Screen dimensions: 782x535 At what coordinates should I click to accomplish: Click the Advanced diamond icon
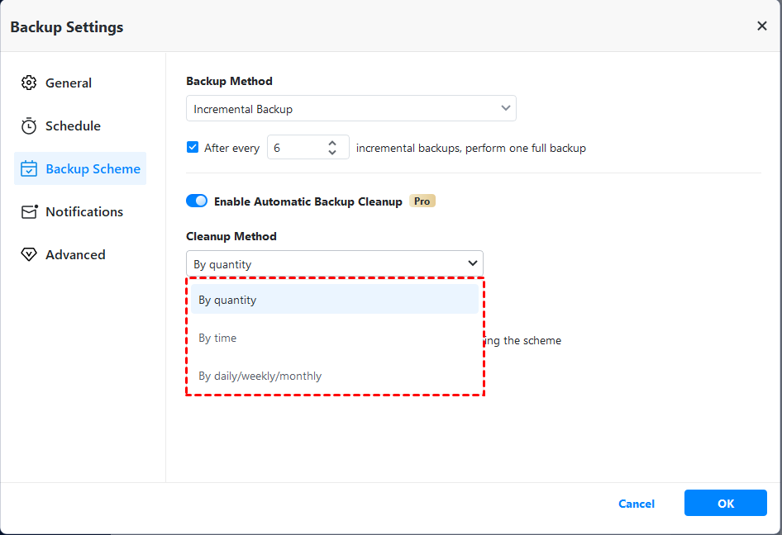click(x=29, y=254)
